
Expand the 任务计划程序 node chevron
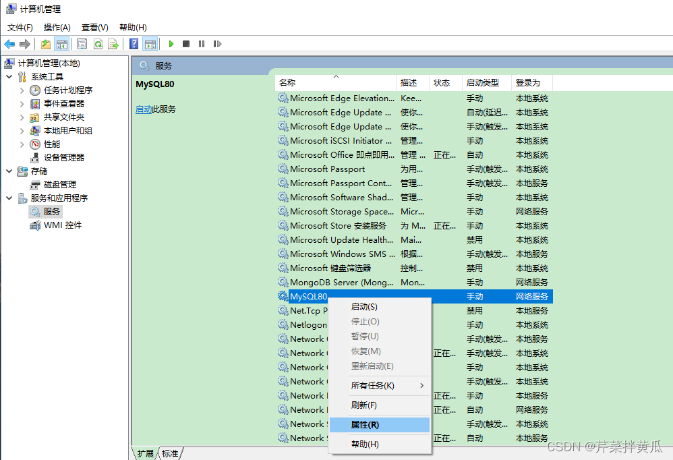click(22, 90)
